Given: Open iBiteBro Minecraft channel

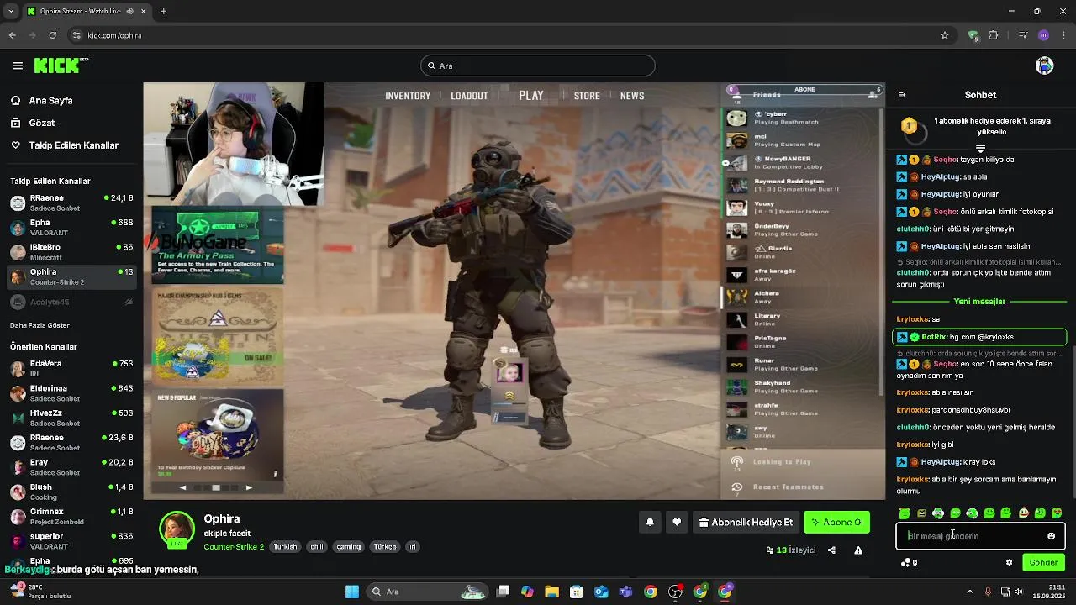Looking at the screenshot, I should (x=71, y=252).
